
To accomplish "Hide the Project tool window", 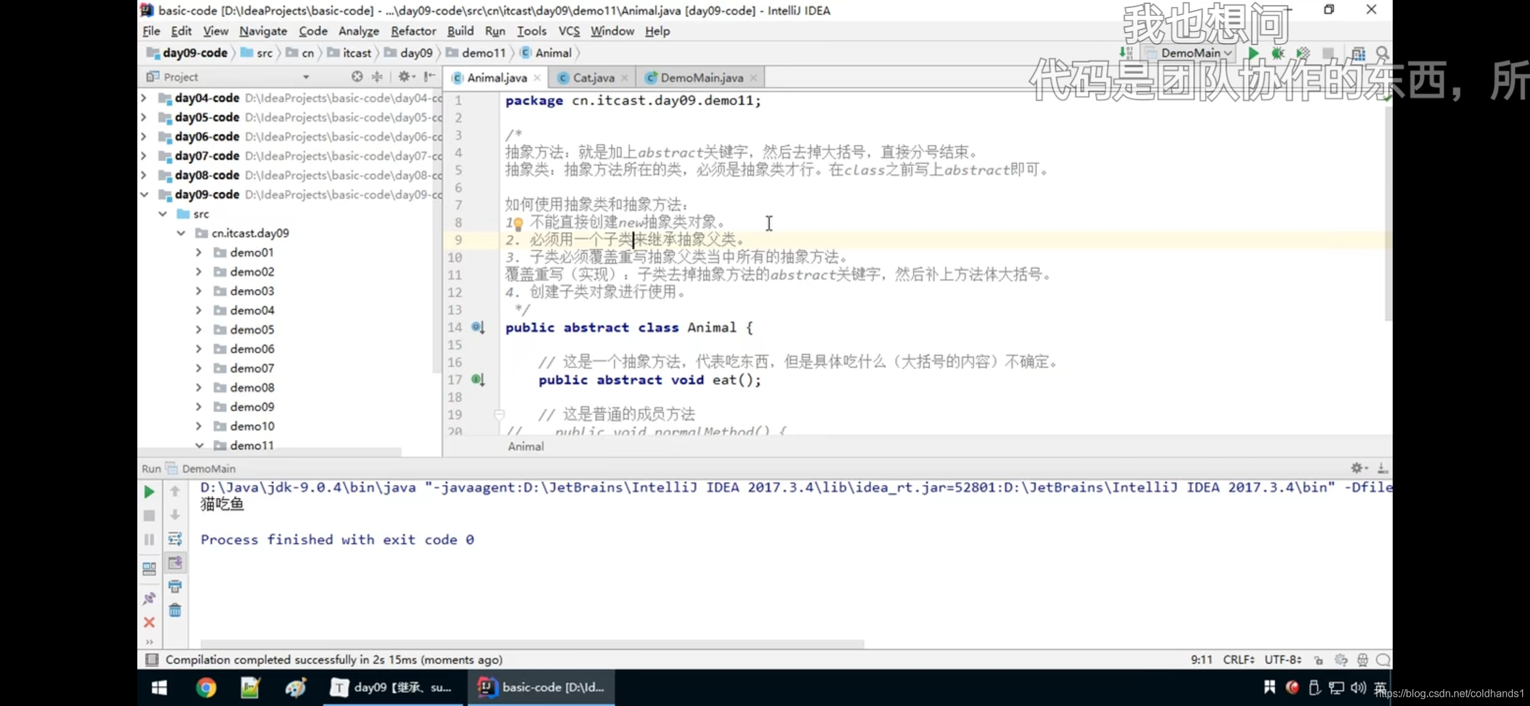I will [x=429, y=76].
